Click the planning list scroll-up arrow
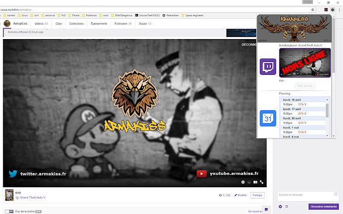This screenshot has width=343, height=214. tap(327, 100)
